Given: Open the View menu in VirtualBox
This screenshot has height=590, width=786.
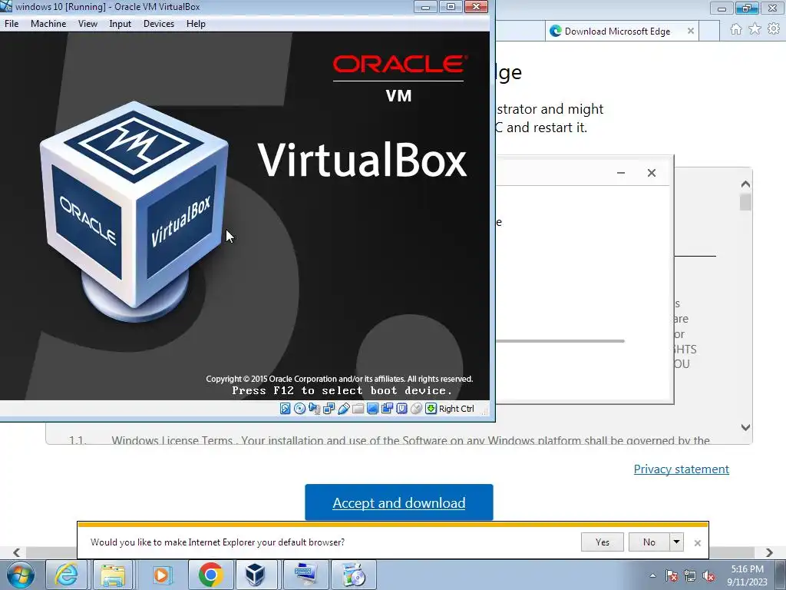Looking at the screenshot, I should 88,24.
